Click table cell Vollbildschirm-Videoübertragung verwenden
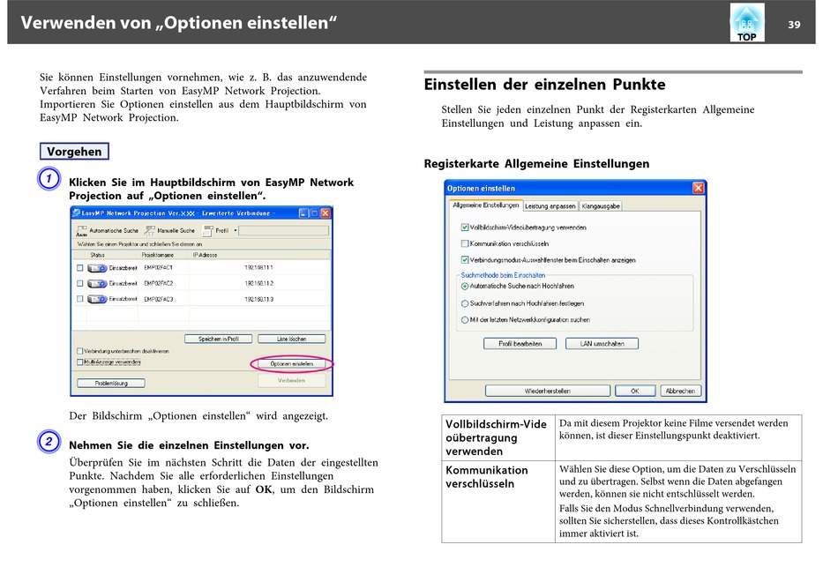 498,437
